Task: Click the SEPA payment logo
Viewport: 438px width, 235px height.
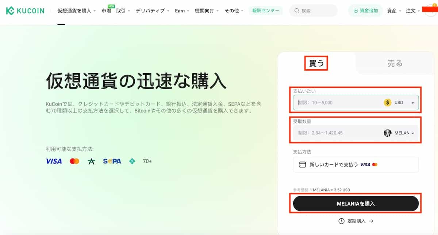Action: pos(112,161)
